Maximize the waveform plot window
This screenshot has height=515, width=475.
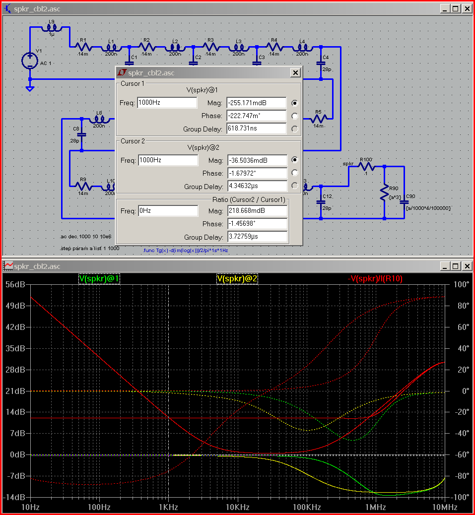point(456,266)
